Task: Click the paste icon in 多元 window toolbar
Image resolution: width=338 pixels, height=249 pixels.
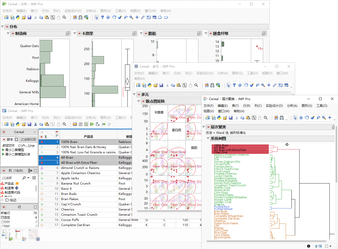Action: [x=179, y=85]
